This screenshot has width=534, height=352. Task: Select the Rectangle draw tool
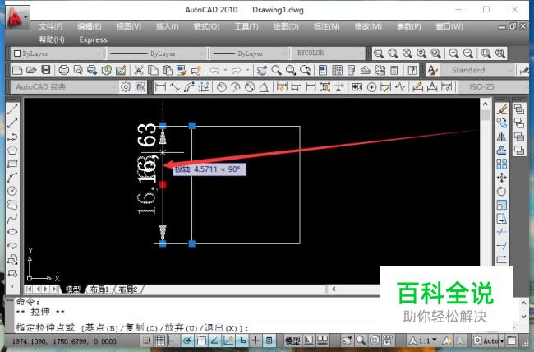tap(12, 164)
